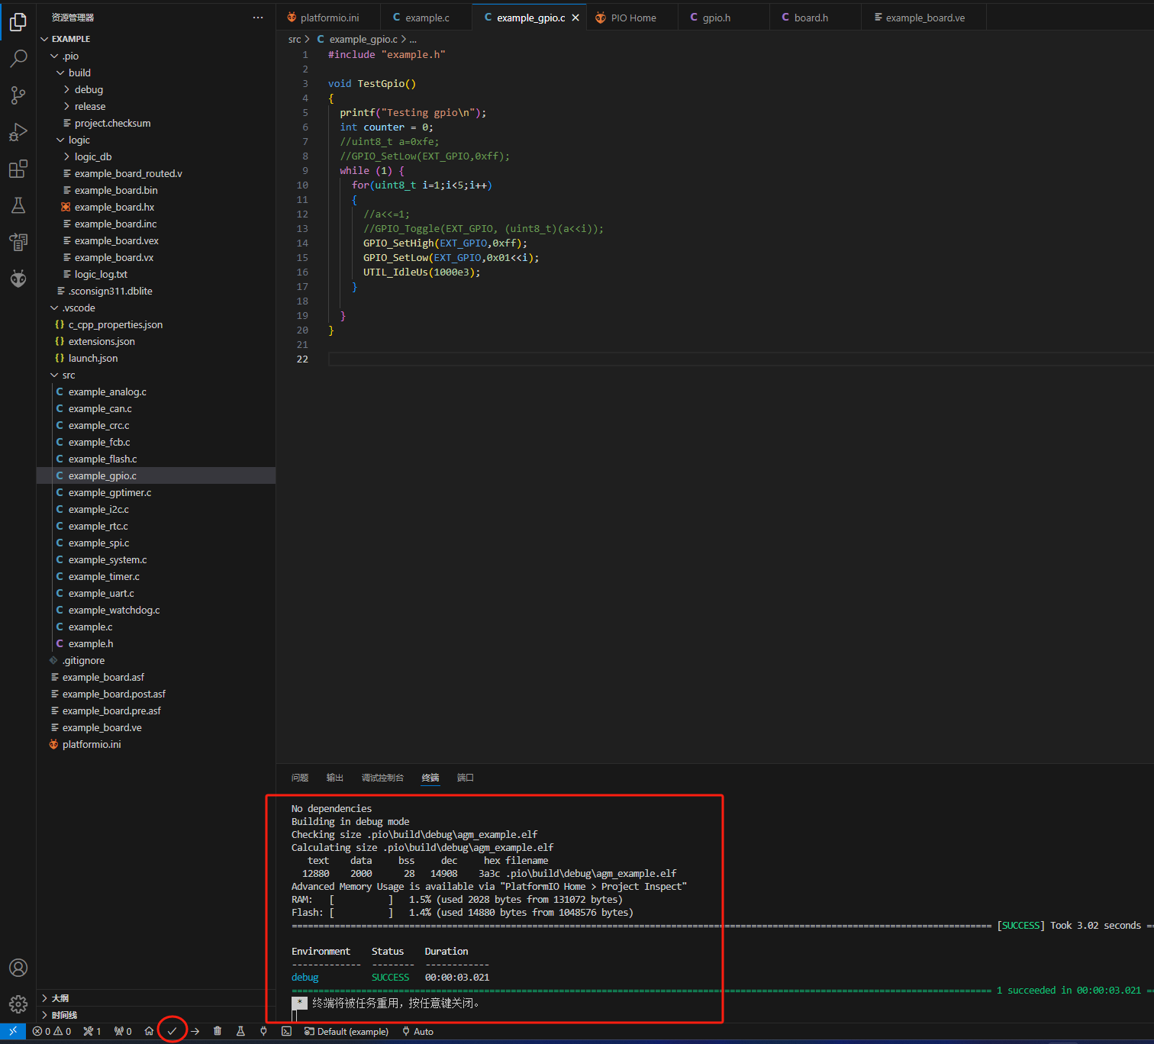
Task: Open the Search view icon
Action: pos(18,59)
